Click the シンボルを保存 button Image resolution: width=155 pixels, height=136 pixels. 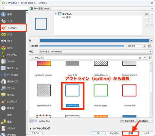pyautogui.click(x=129, y=121)
